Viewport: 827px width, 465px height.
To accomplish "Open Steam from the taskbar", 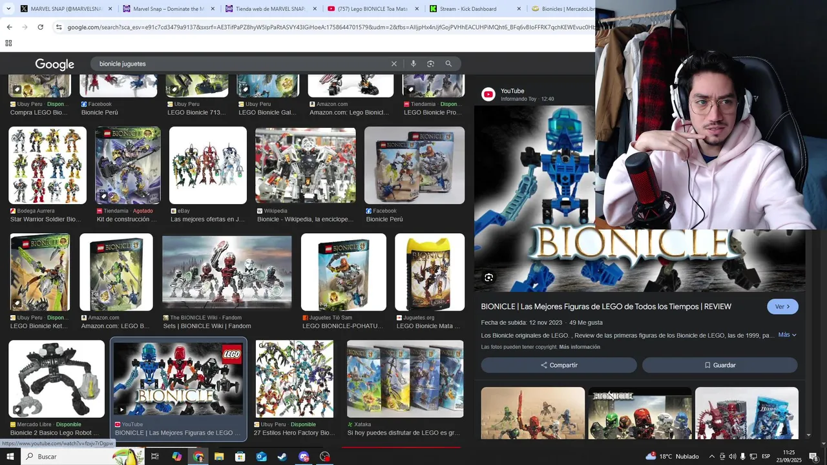I will (x=282, y=457).
